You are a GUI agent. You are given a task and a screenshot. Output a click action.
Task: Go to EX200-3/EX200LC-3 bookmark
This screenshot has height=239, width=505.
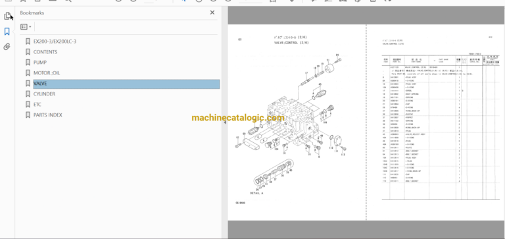(55, 41)
